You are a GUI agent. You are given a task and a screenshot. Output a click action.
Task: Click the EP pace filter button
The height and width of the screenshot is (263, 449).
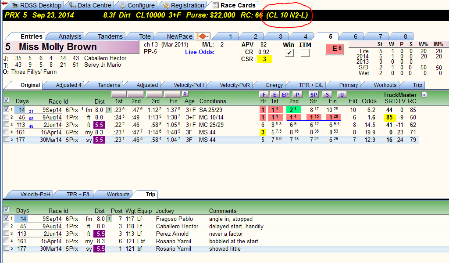(285, 95)
